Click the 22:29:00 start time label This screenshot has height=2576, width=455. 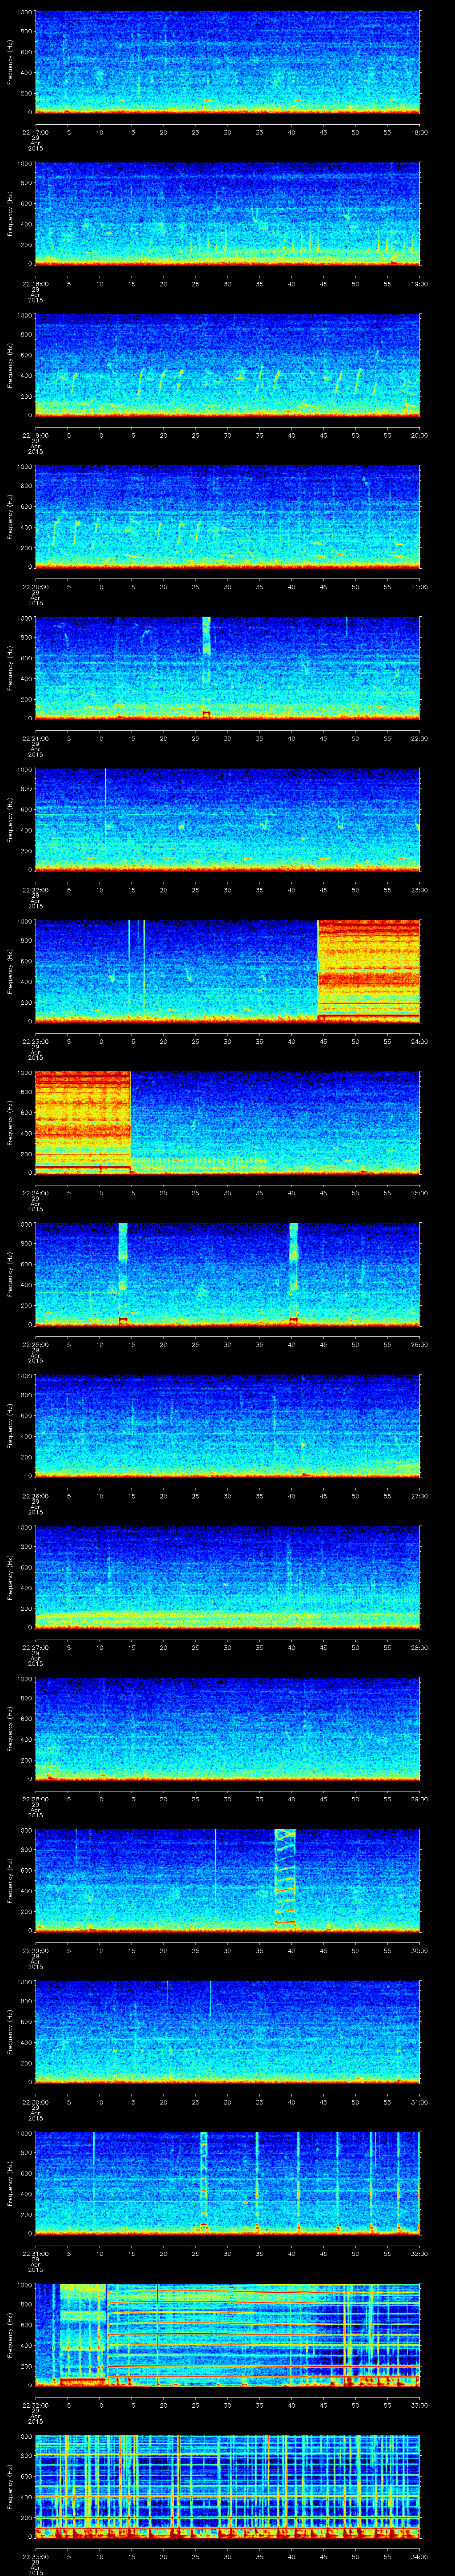click(35, 1950)
